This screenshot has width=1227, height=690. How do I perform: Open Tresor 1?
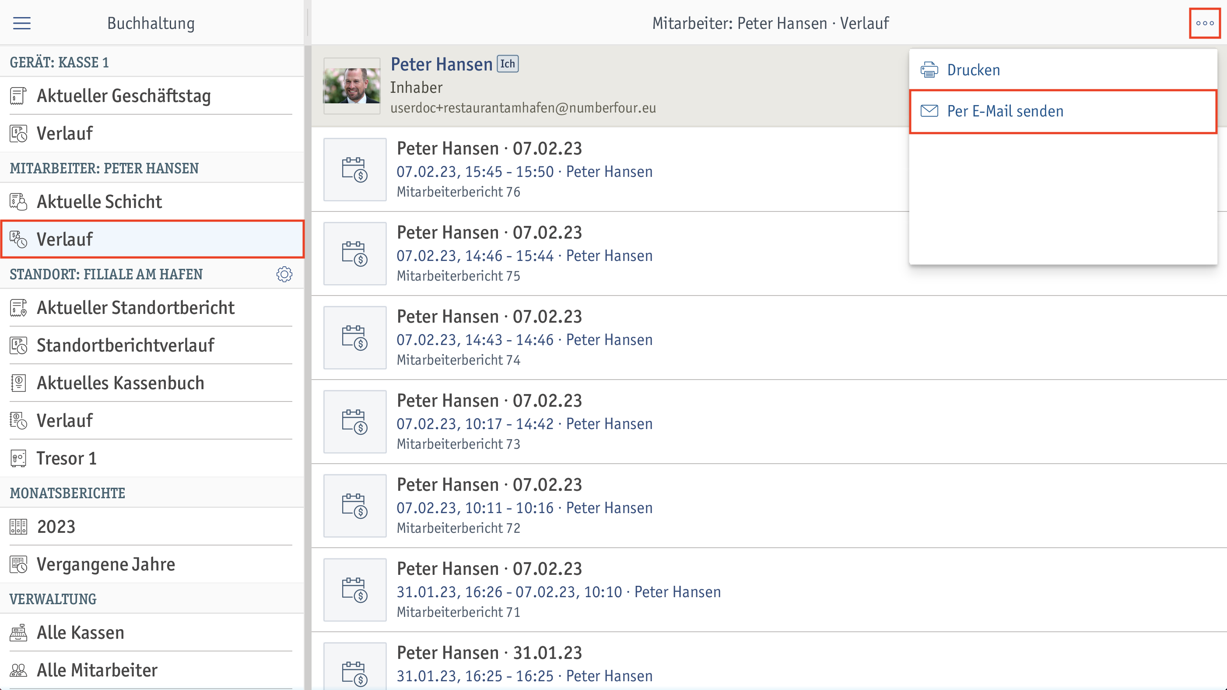pos(151,458)
